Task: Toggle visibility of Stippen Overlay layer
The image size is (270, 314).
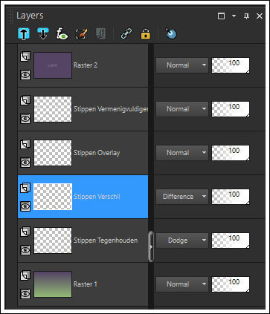Action: (25, 163)
